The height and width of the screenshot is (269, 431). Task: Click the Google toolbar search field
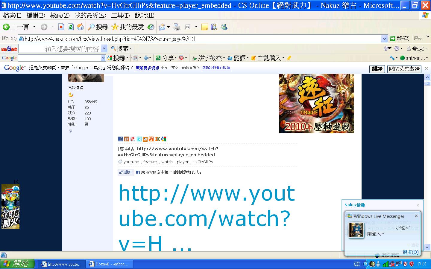click(59, 58)
